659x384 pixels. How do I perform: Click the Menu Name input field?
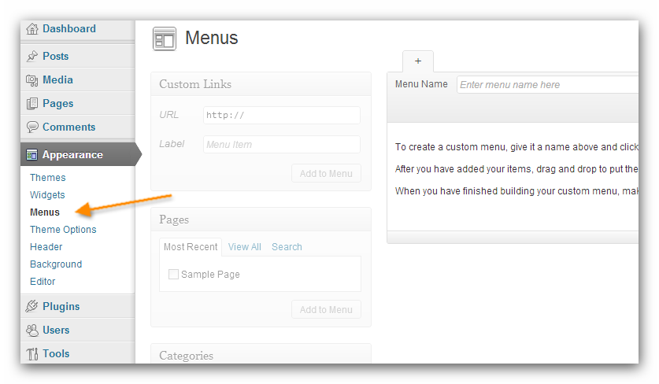pyautogui.click(x=548, y=85)
